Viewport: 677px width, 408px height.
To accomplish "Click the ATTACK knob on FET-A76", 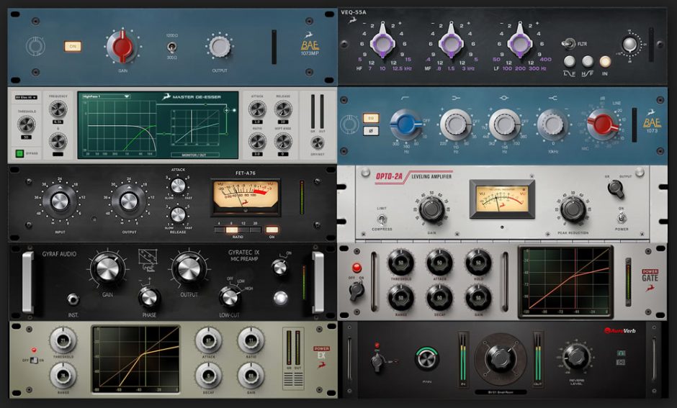I will click(x=178, y=186).
